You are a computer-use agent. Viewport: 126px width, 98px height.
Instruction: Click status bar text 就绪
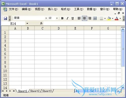point(6,95)
